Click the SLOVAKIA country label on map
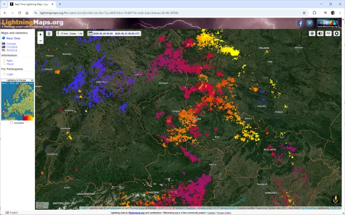Image resolution: width=345 pixels, height=215 pixels. (x=270, y=149)
